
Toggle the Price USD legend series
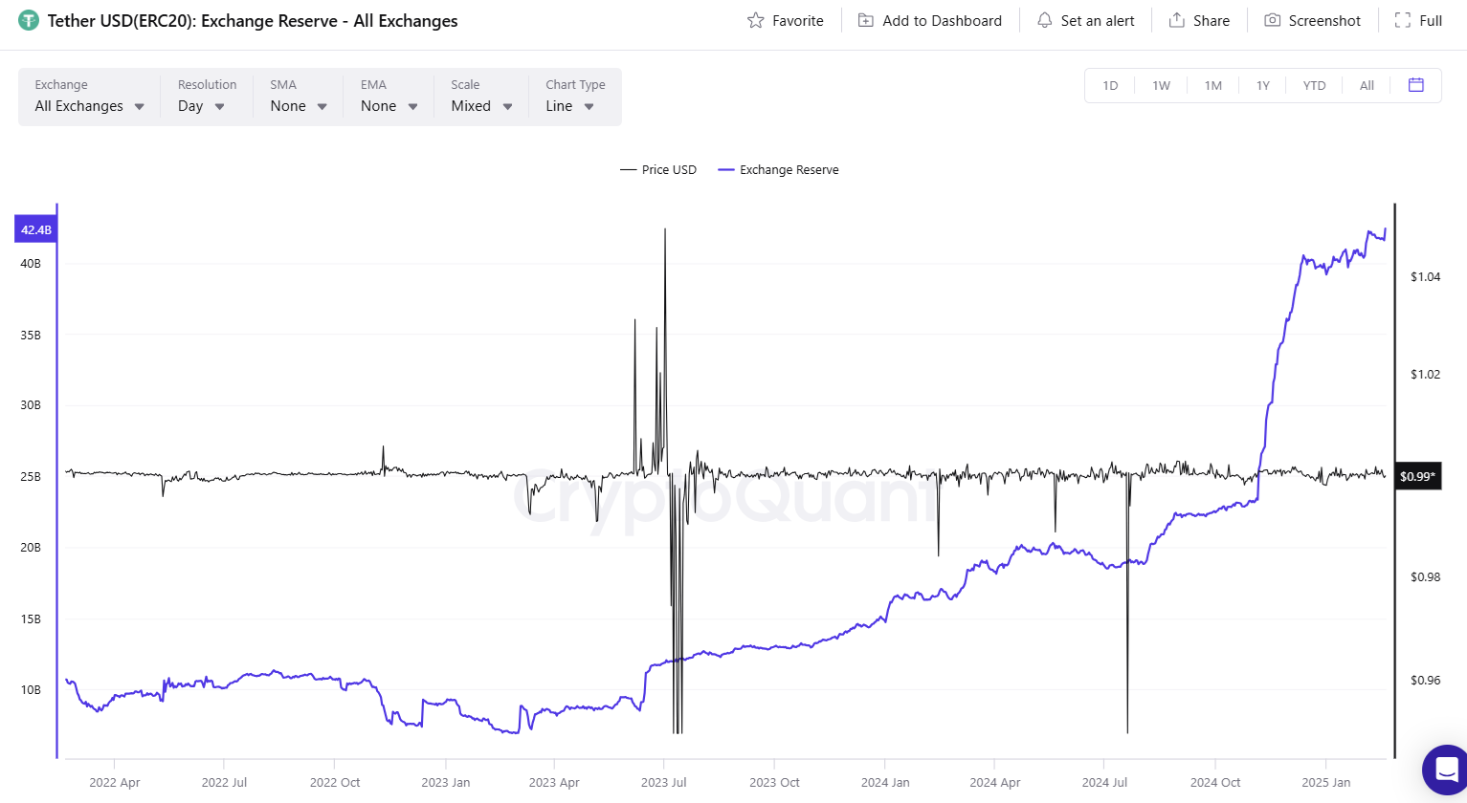[658, 170]
